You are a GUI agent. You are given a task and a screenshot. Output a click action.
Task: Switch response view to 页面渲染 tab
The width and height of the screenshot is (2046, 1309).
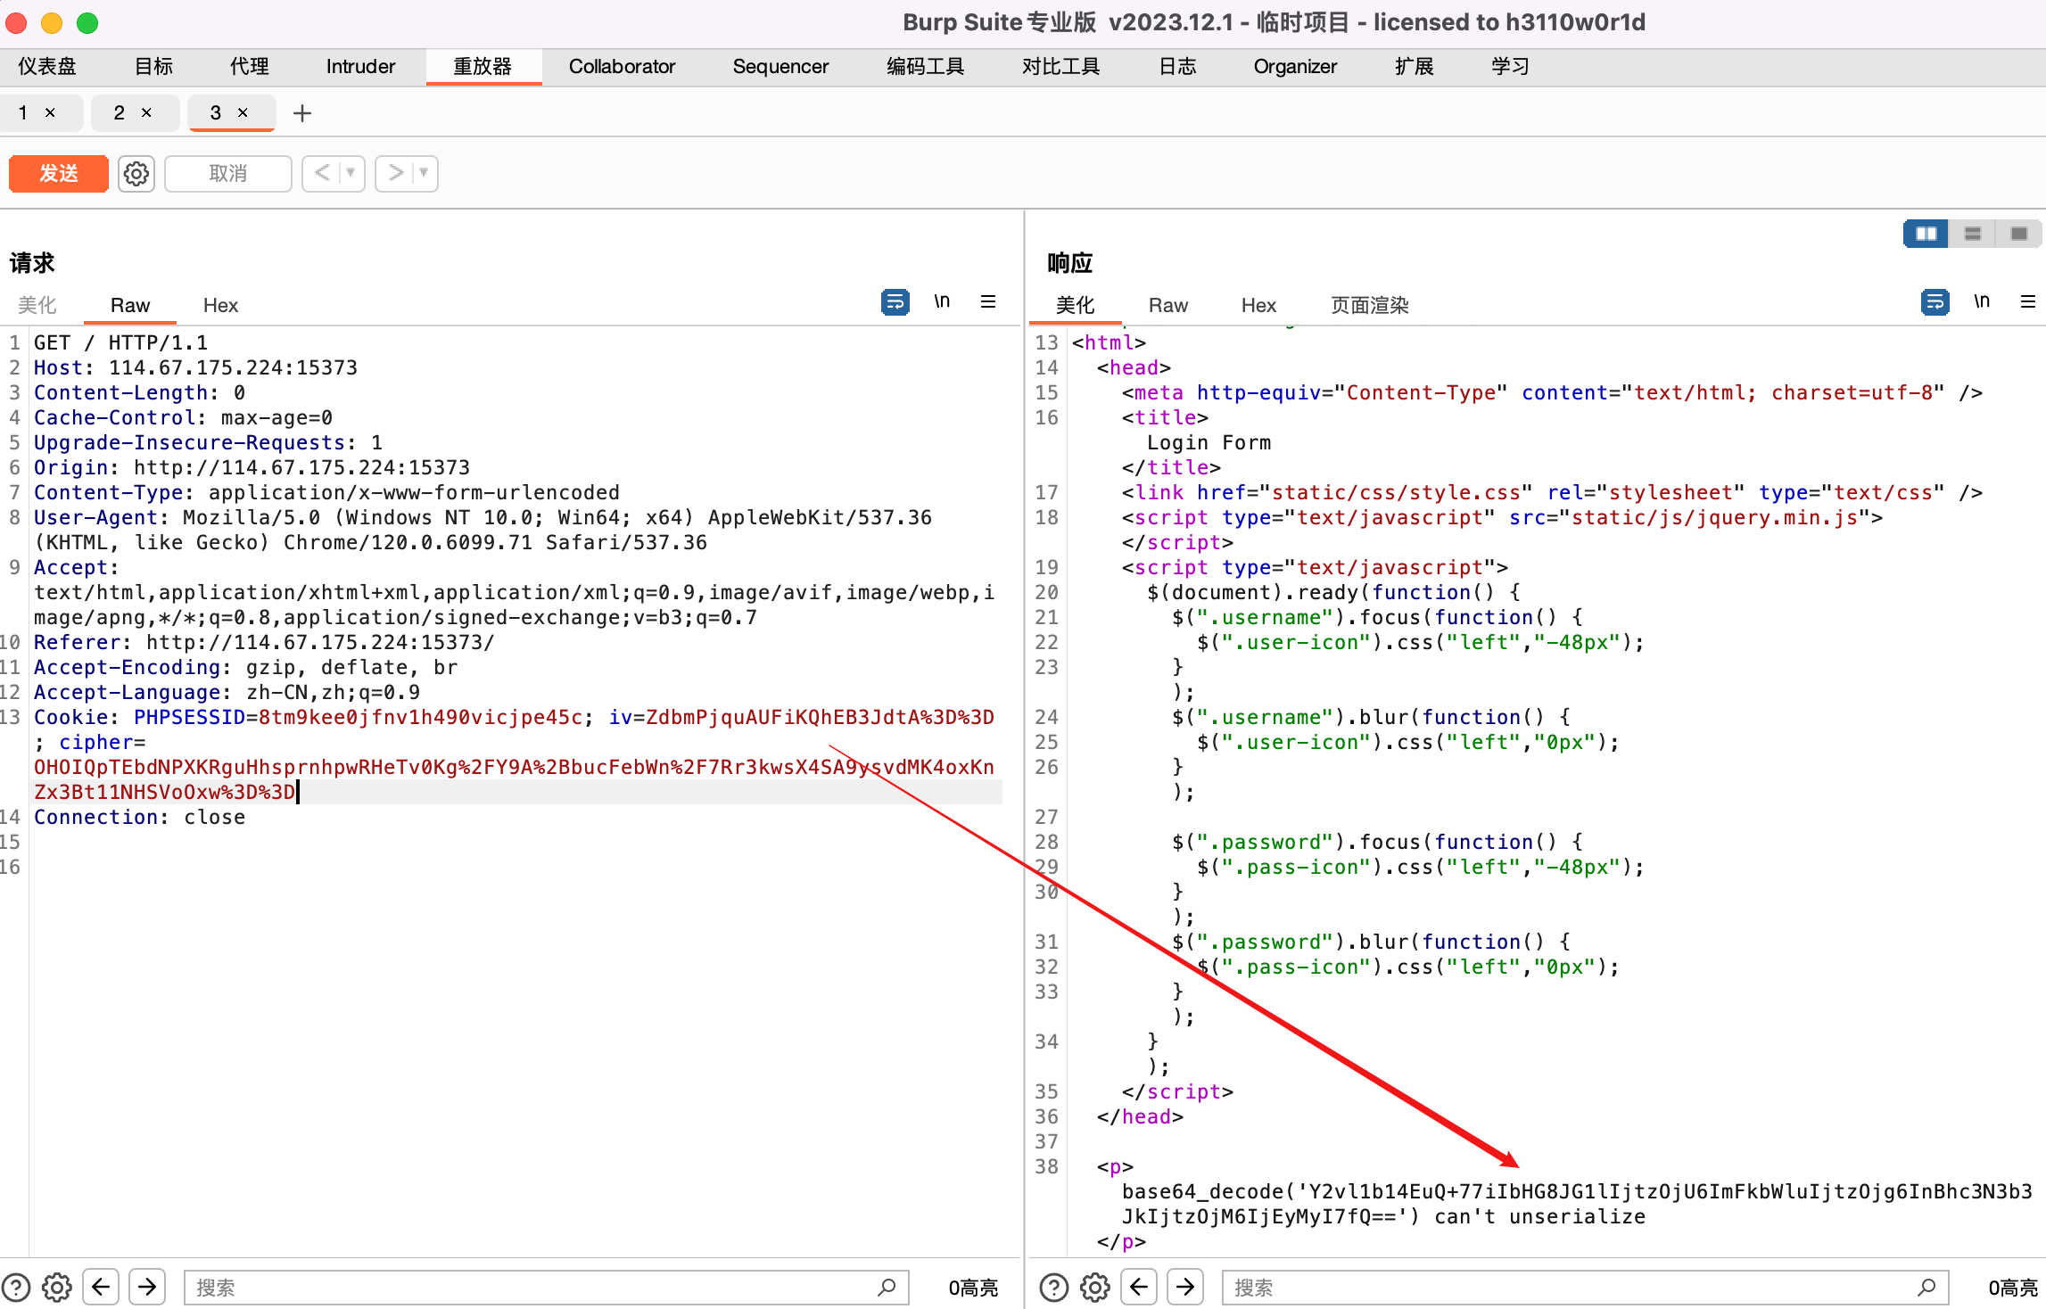click(x=1369, y=305)
